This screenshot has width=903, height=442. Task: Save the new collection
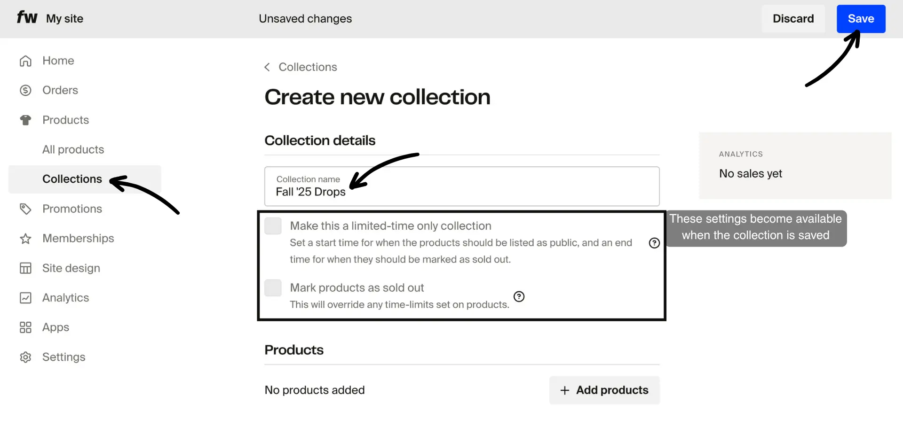click(x=861, y=18)
